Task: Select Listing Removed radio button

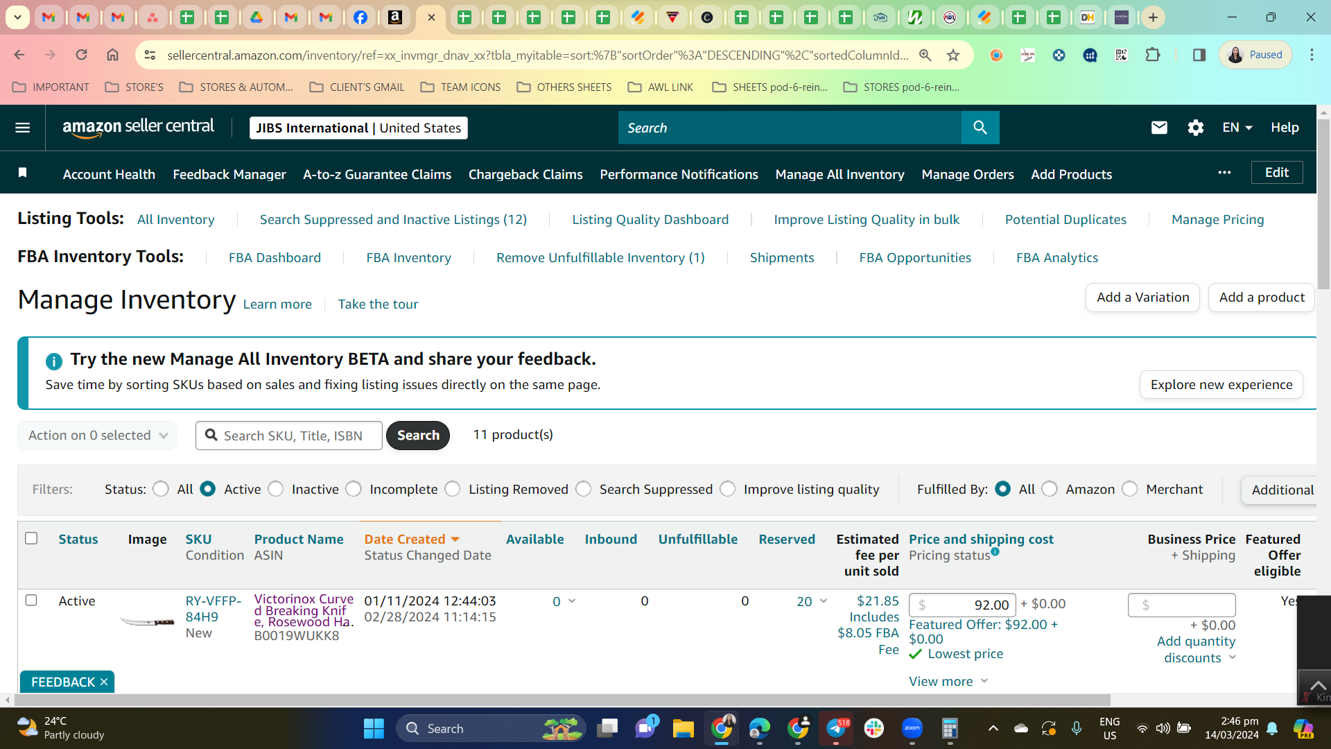Action: pyautogui.click(x=453, y=489)
